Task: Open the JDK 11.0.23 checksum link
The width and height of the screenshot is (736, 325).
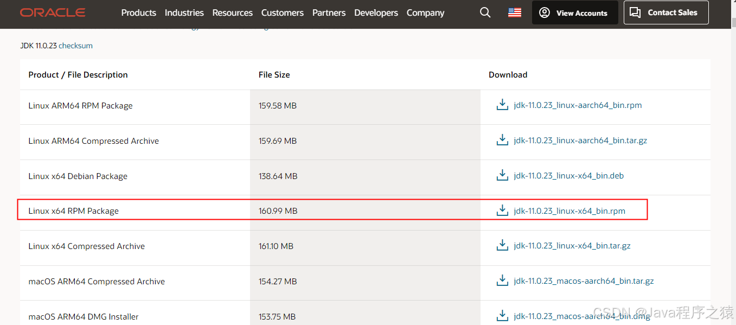Action: (x=75, y=46)
